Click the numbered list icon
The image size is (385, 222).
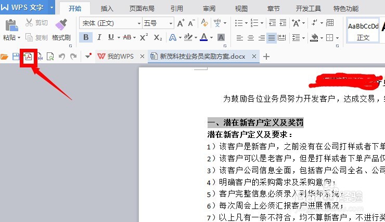(x=254, y=23)
